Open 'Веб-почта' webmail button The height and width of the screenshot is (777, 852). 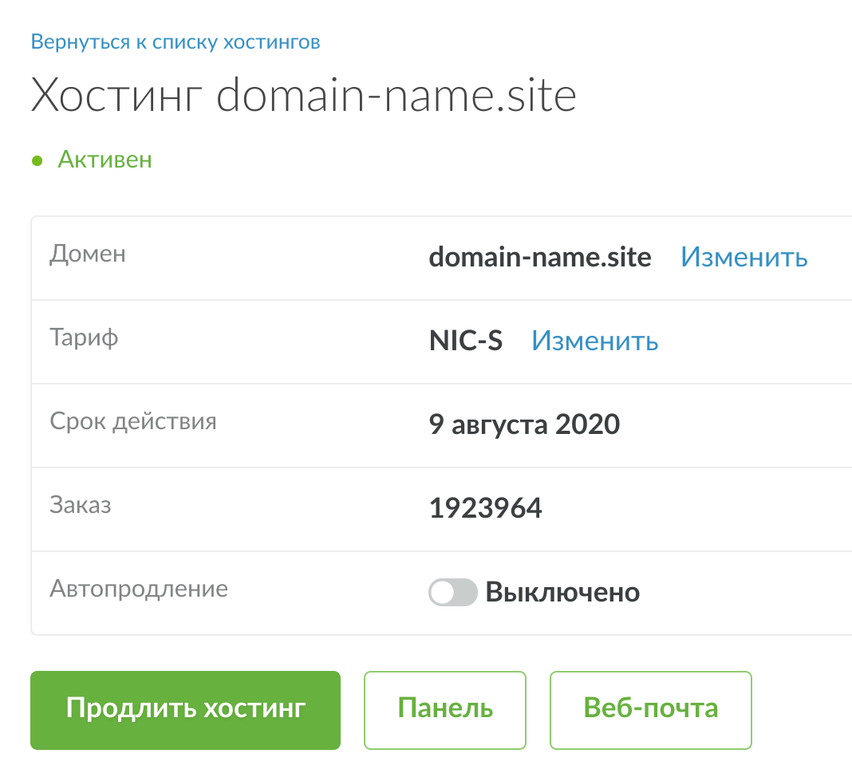[x=651, y=709]
